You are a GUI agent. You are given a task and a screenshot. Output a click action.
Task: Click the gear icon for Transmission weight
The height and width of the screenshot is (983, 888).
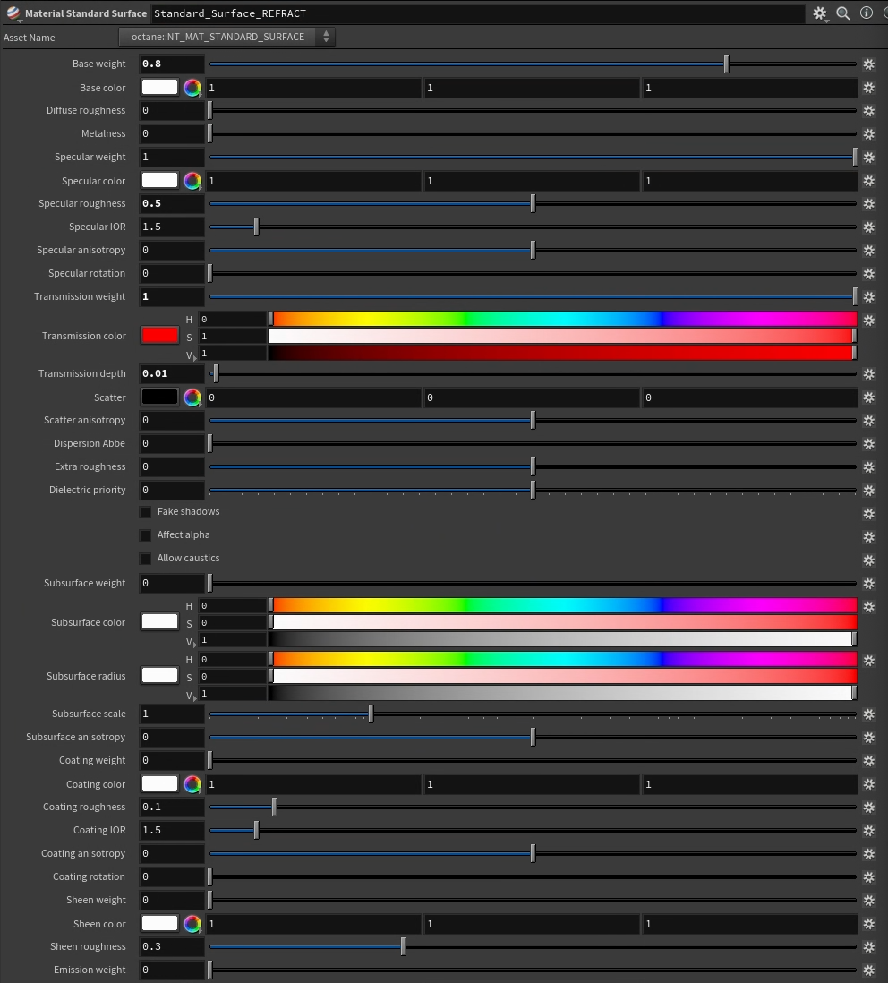click(868, 297)
